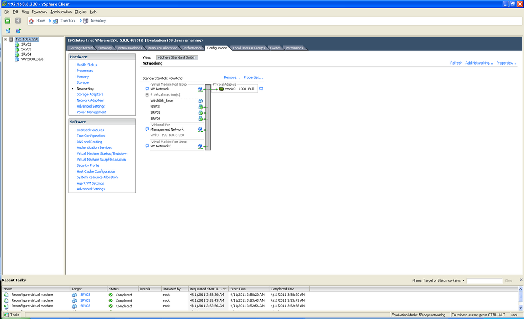Click info bubble icon beside VM Network 2
The height and width of the screenshot is (319, 524).
147,146
